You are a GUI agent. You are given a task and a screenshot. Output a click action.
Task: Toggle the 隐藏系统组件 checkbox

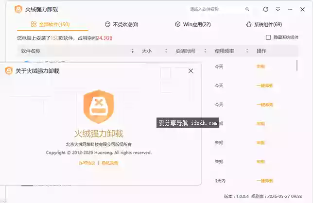[x=268, y=37]
